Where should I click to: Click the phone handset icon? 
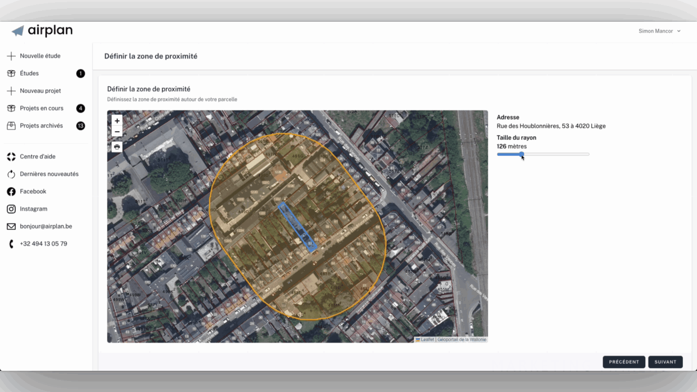coord(11,244)
